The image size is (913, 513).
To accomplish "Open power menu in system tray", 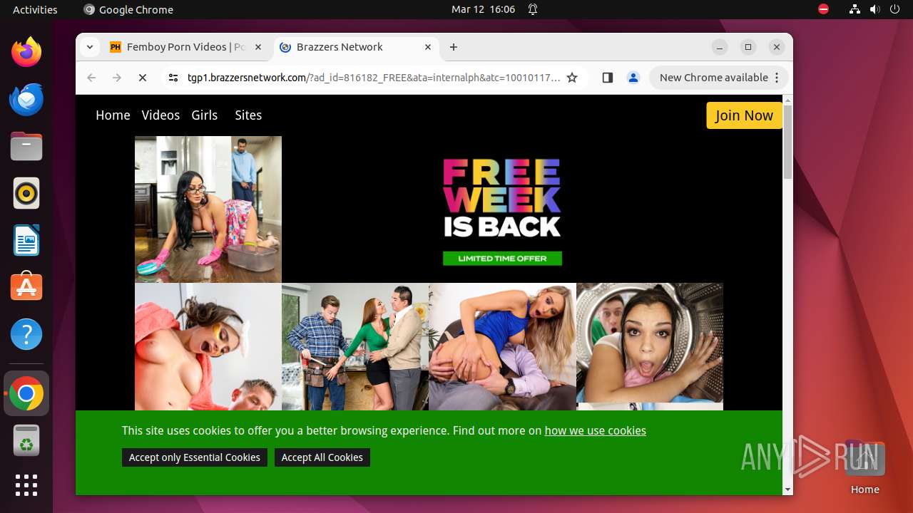I will (894, 9).
